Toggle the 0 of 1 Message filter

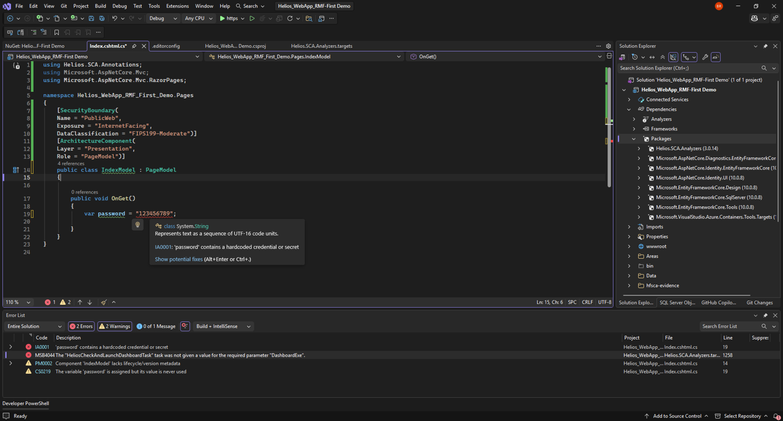[156, 326]
